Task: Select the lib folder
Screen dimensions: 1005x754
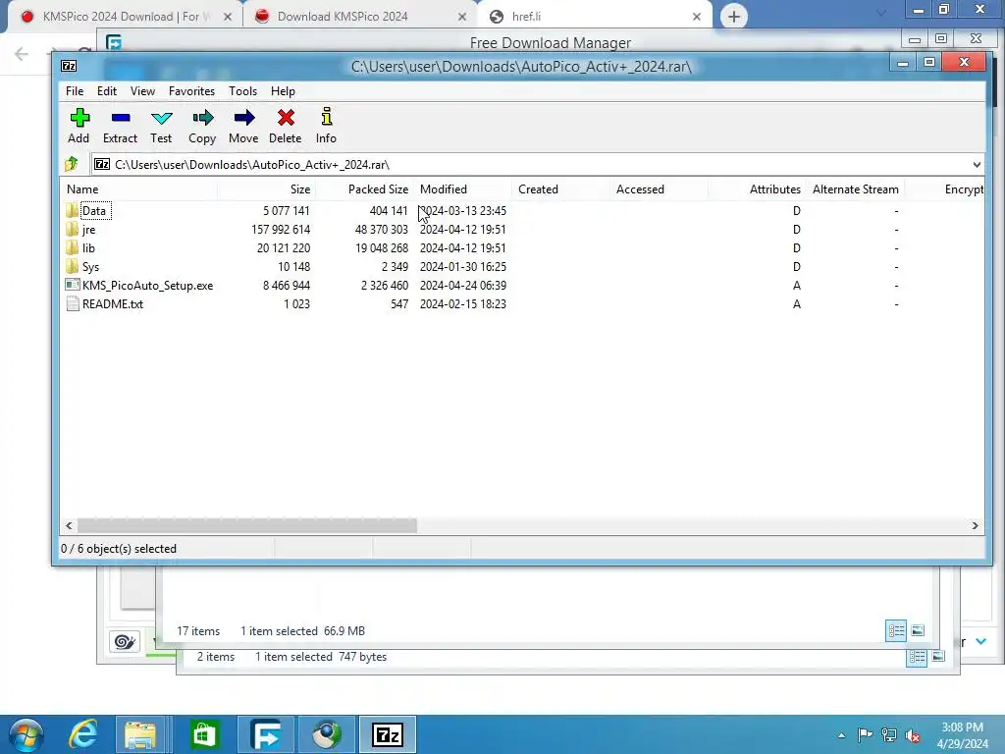Action: (x=88, y=248)
